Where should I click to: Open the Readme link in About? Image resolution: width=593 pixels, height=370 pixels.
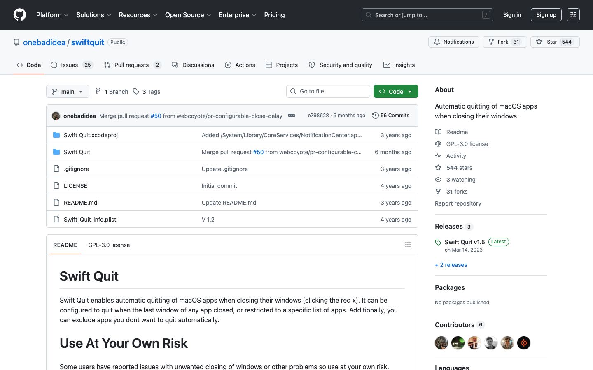[x=451, y=132]
